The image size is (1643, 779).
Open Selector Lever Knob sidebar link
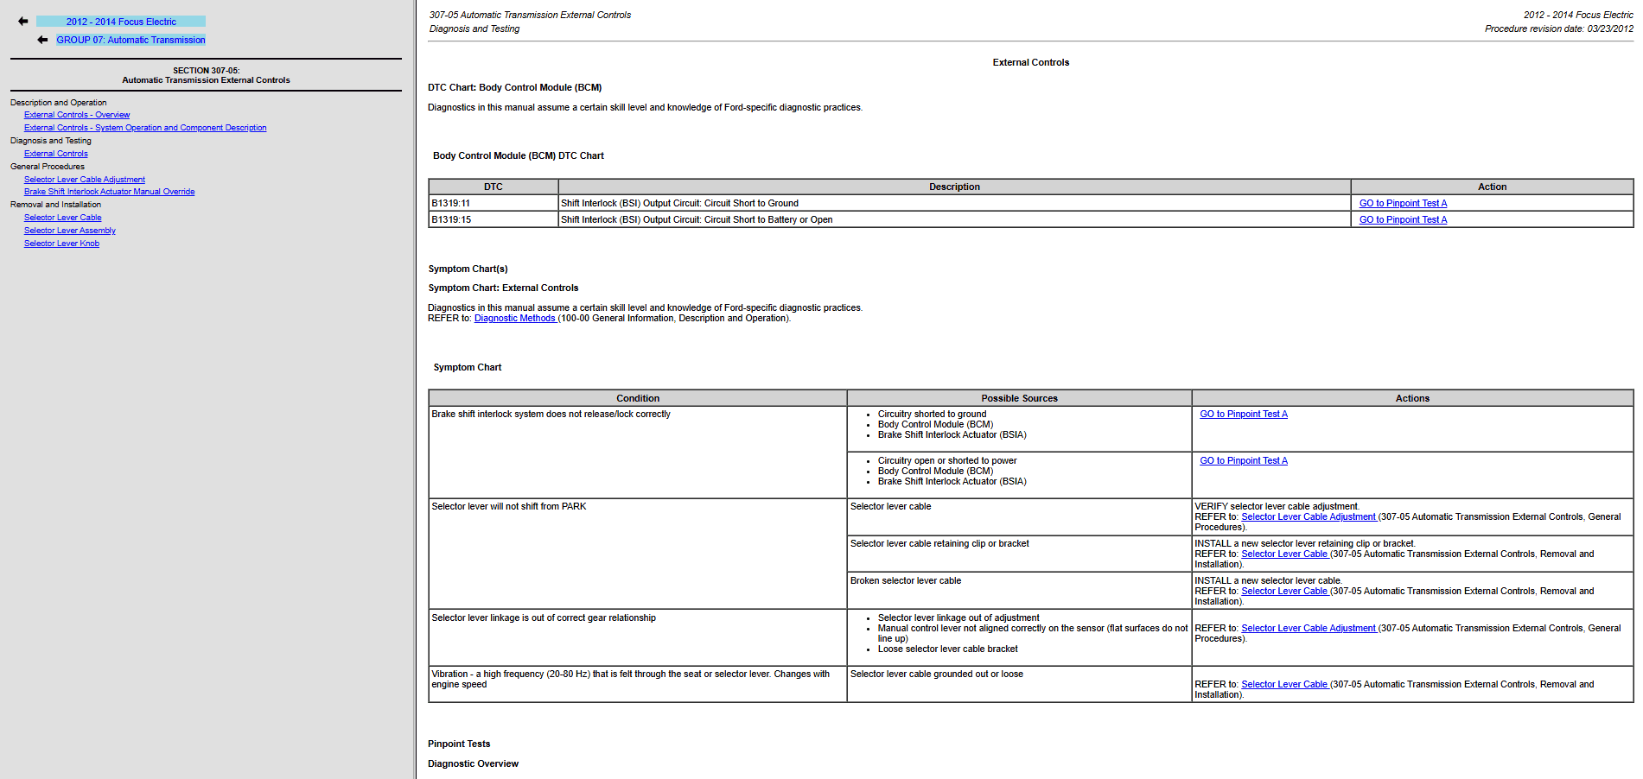click(61, 244)
